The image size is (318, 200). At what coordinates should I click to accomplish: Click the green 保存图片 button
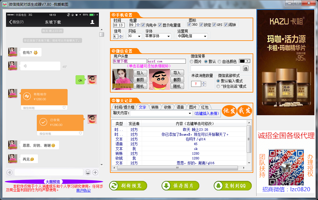(180, 186)
